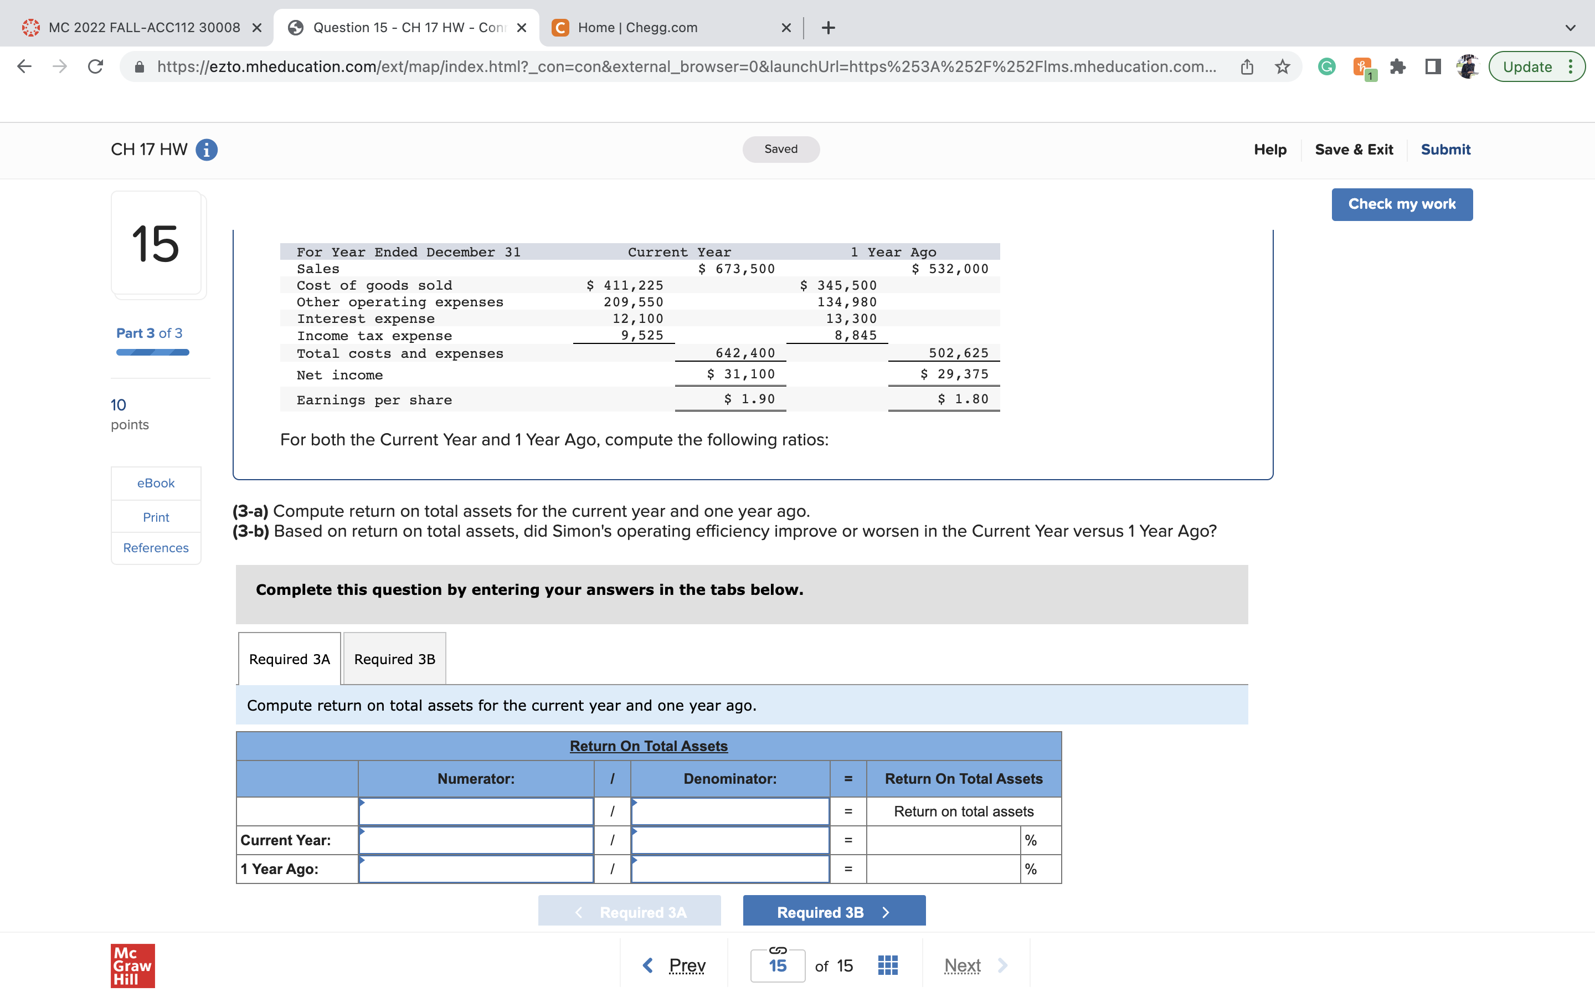The width and height of the screenshot is (1595, 997).
Task: Click the Check my work button
Action: coord(1402,204)
